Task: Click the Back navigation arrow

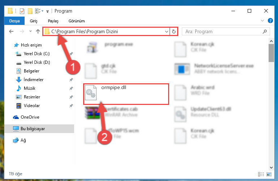Action: tap(11, 31)
